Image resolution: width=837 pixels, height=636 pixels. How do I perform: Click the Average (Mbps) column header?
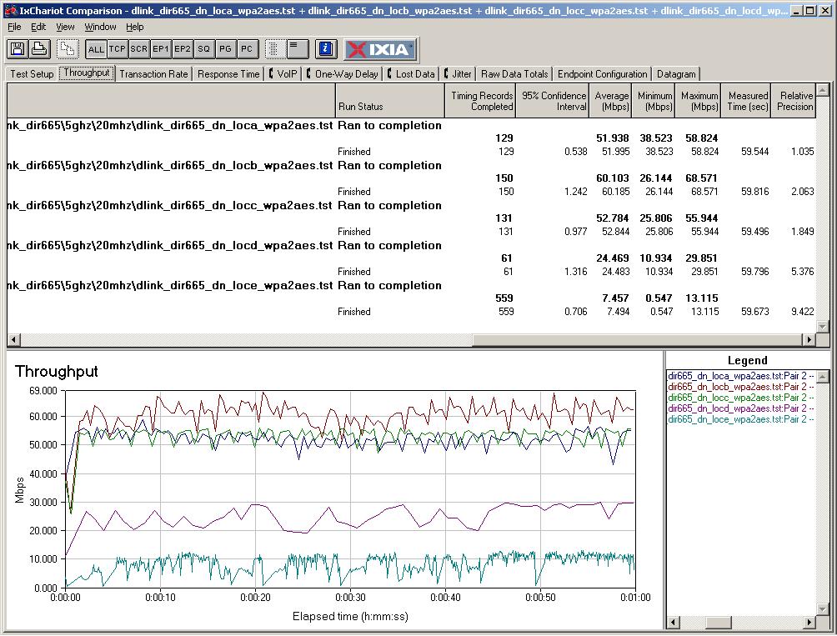coord(611,100)
